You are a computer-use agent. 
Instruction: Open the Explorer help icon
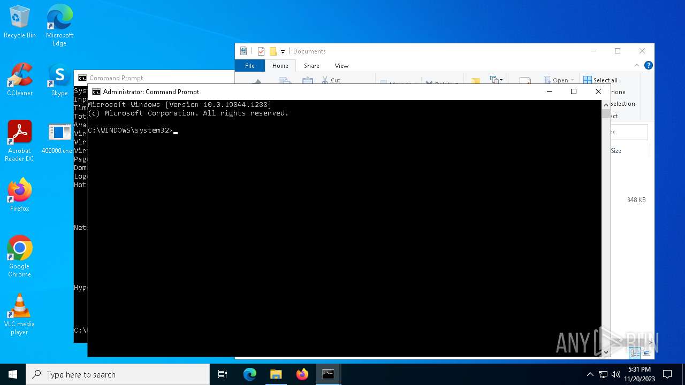pos(648,65)
